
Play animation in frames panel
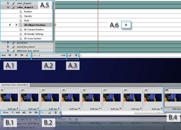pyautogui.click(x=30, y=112)
